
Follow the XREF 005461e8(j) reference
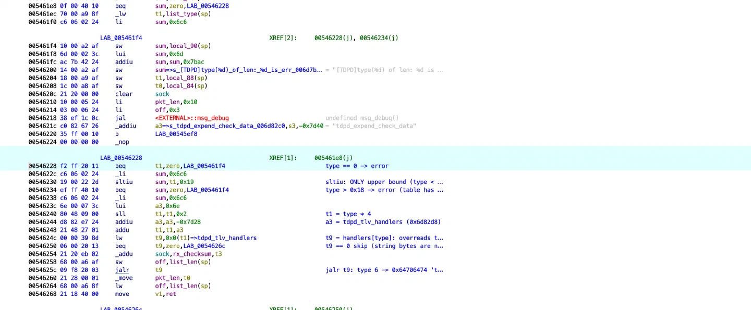(x=334, y=158)
